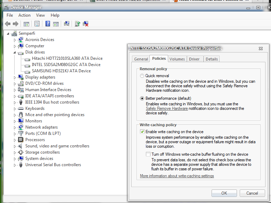The height and width of the screenshot is (203, 271).
Task: Go back with the toolbar Back arrow
Action: (8, 24)
